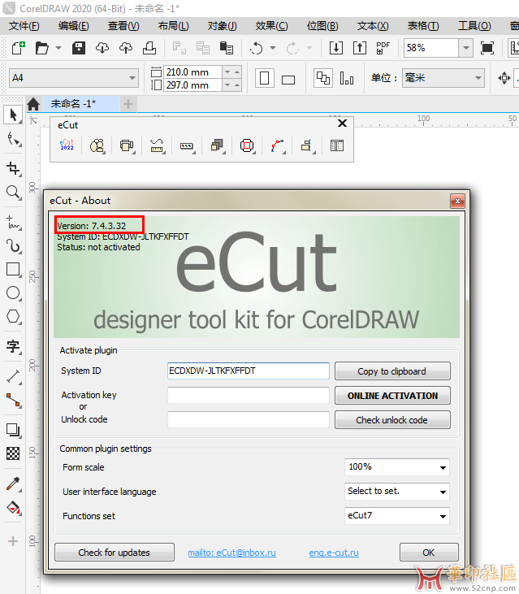Screen dimensions: 519x594
Task: Select the Connector tool
Action: (x=14, y=400)
